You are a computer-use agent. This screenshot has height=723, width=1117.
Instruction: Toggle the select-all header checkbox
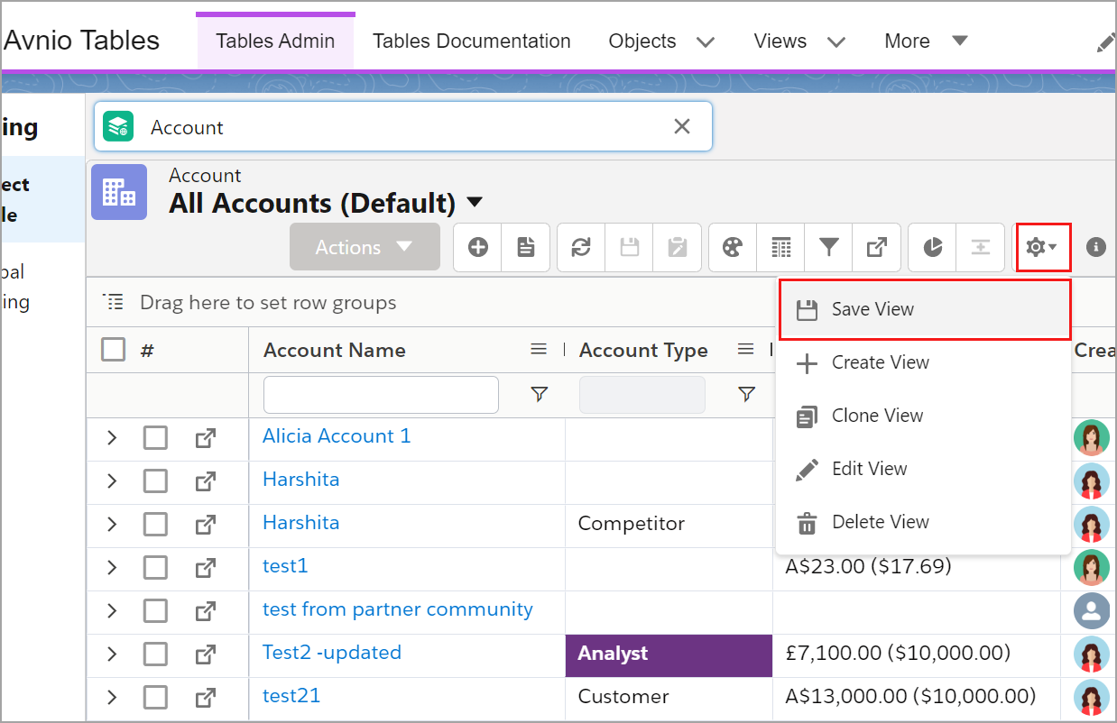[114, 350]
